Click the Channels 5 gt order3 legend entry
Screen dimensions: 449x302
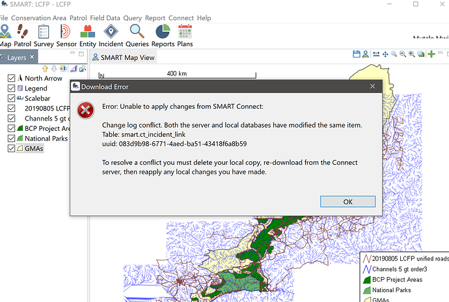pyautogui.click(x=395, y=269)
